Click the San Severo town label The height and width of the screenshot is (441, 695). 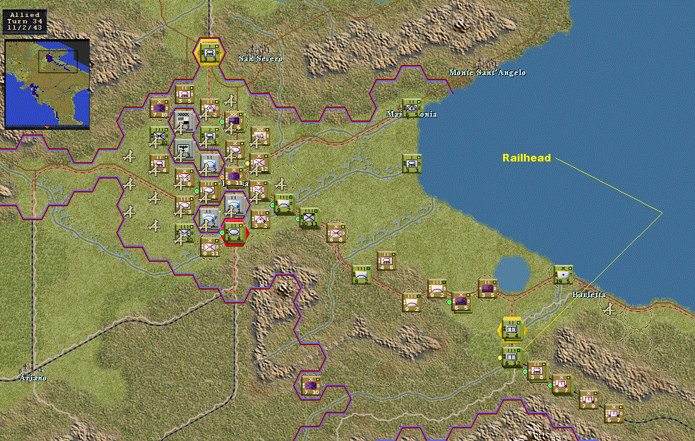click(261, 59)
